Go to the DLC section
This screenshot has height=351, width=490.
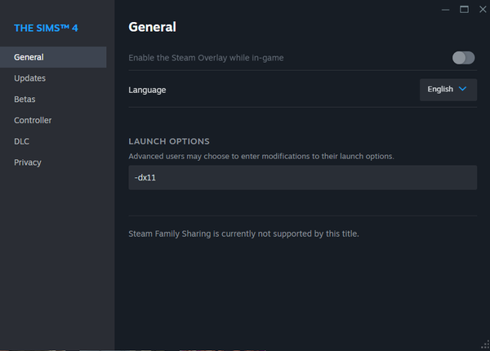[x=21, y=141]
